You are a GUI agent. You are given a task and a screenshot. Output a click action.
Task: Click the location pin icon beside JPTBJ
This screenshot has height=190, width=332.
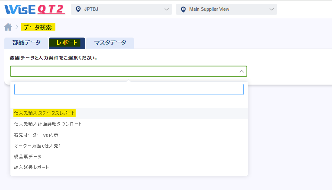tap(78, 9)
